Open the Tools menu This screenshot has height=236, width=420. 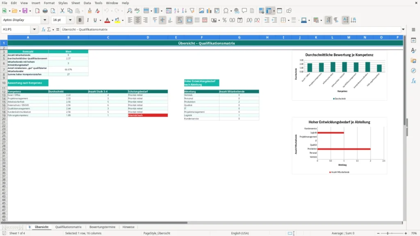(x=98, y=3)
